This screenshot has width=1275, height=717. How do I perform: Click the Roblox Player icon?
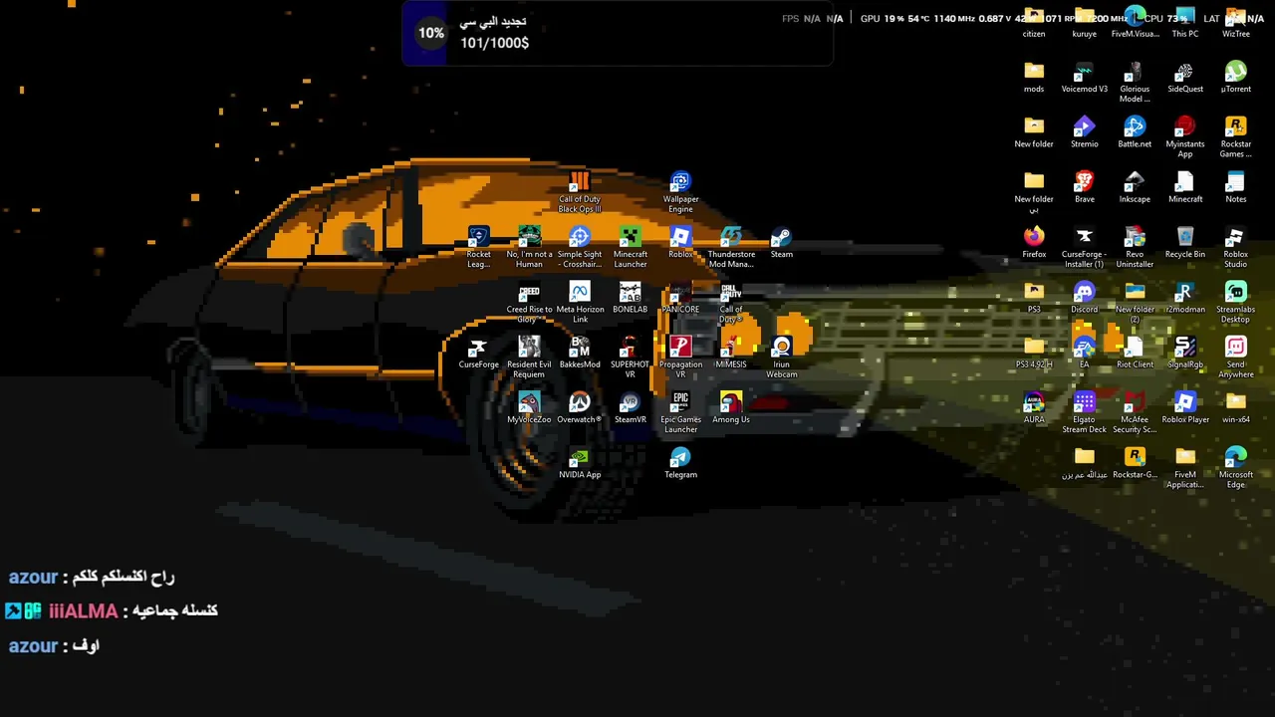click(x=1185, y=407)
